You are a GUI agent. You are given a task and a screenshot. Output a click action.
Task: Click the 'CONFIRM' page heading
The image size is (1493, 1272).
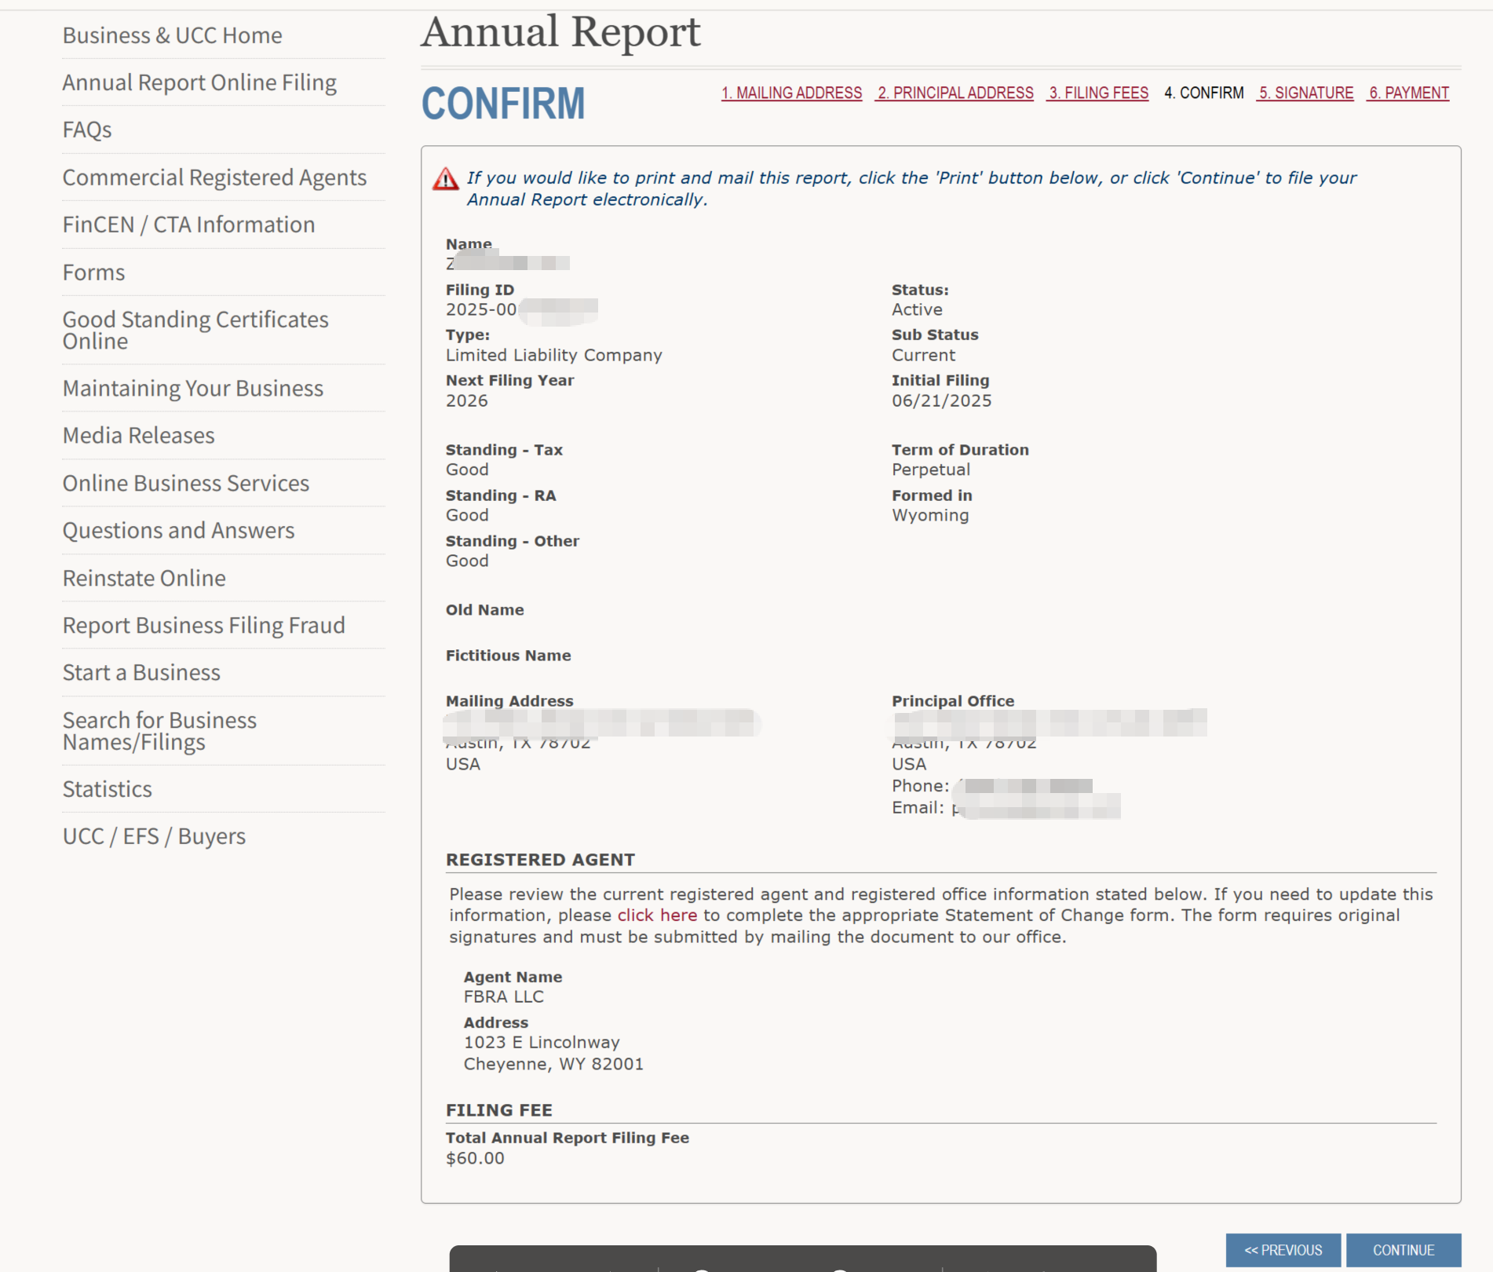pyautogui.click(x=503, y=104)
